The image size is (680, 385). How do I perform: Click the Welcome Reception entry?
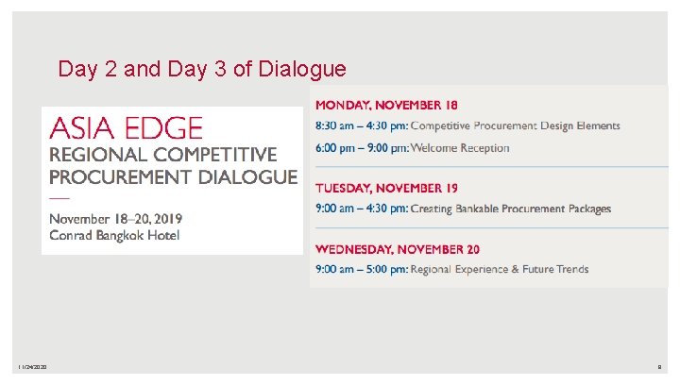pos(460,148)
